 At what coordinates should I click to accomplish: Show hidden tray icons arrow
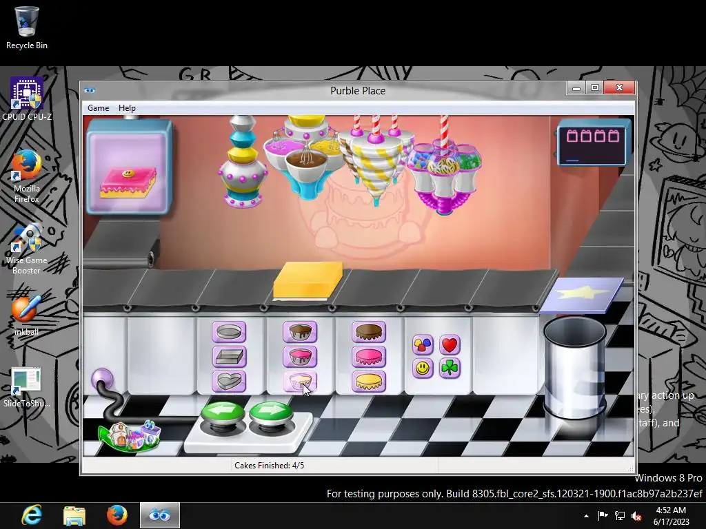tap(586, 516)
